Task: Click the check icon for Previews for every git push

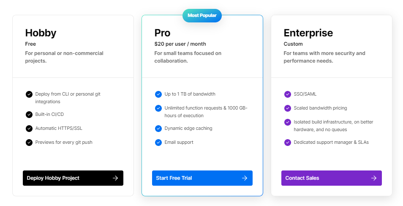Action: tap(29, 142)
